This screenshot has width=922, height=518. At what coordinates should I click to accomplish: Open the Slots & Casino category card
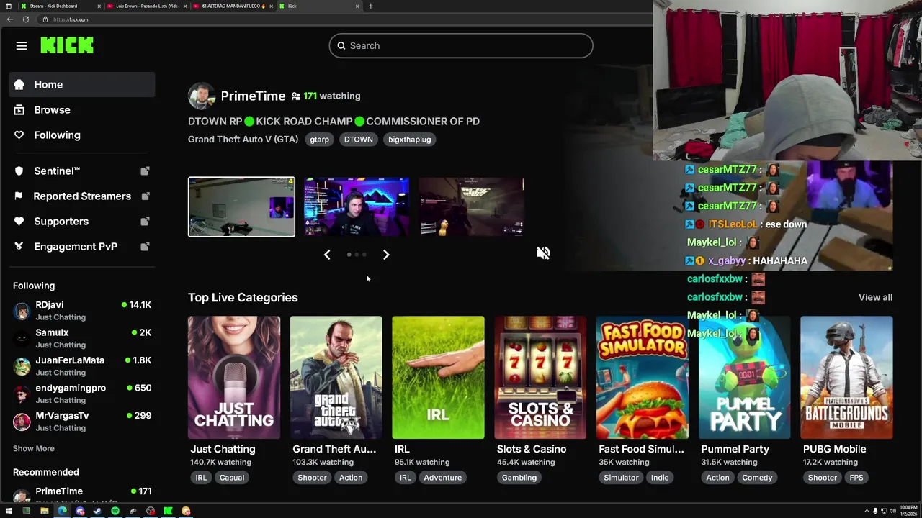pos(540,377)
